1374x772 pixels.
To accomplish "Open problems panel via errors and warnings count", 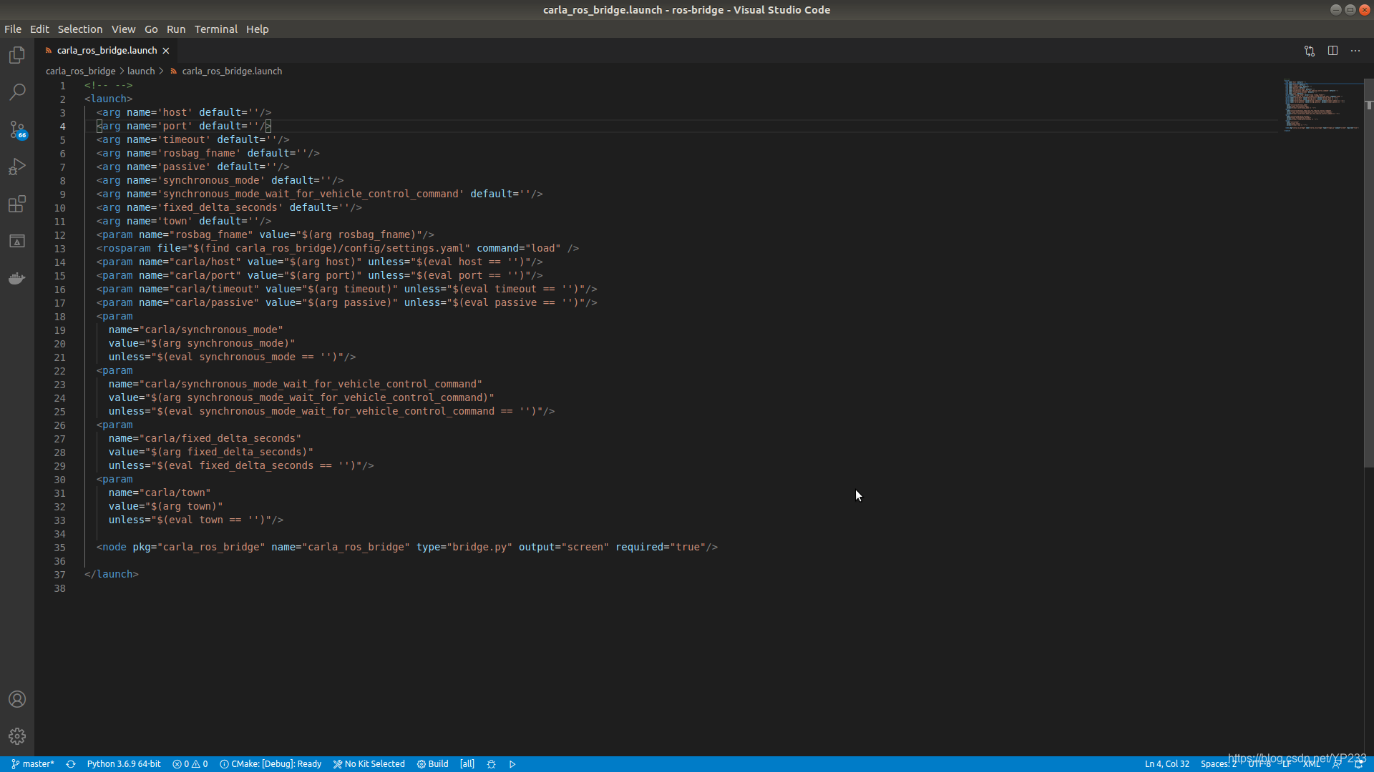I will pos(190,764).
